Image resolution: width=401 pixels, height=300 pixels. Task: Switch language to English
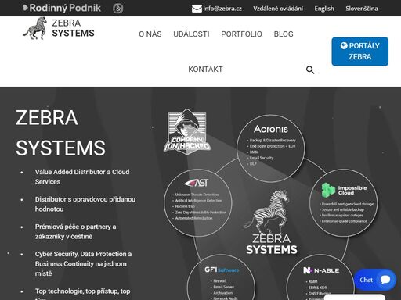324,9
